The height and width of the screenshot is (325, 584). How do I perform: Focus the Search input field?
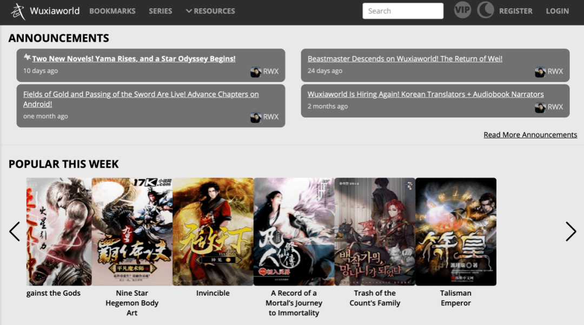click(403, 11)
